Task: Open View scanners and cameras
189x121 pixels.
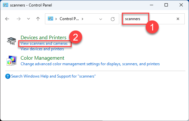Action: [44, 43]
